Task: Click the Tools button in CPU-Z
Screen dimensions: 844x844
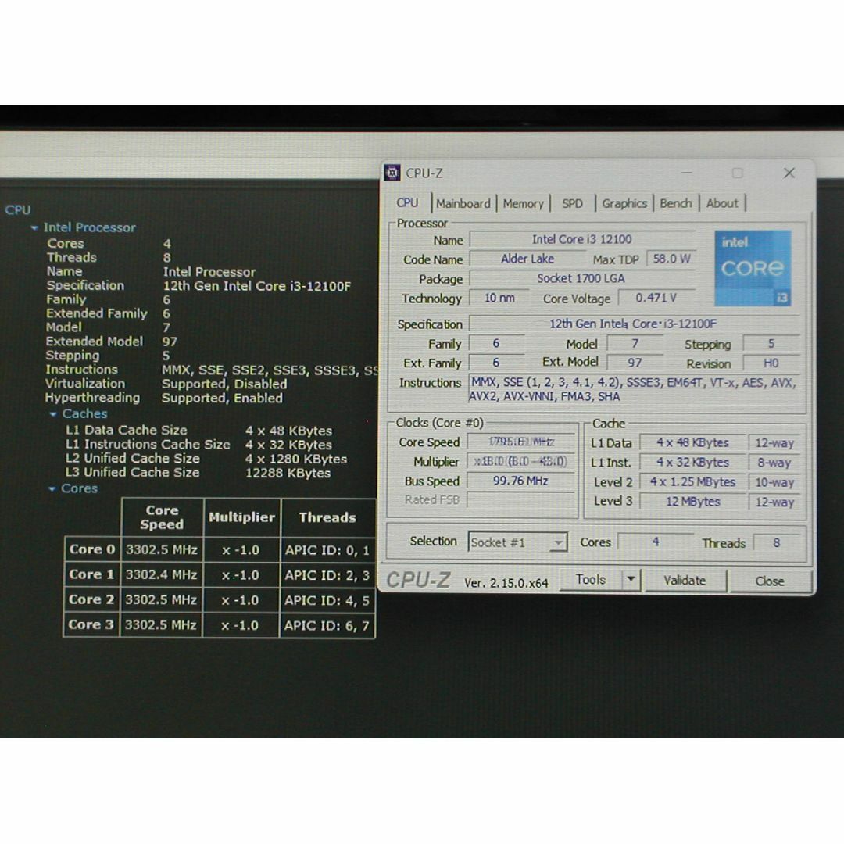Action: click(591, 579)
